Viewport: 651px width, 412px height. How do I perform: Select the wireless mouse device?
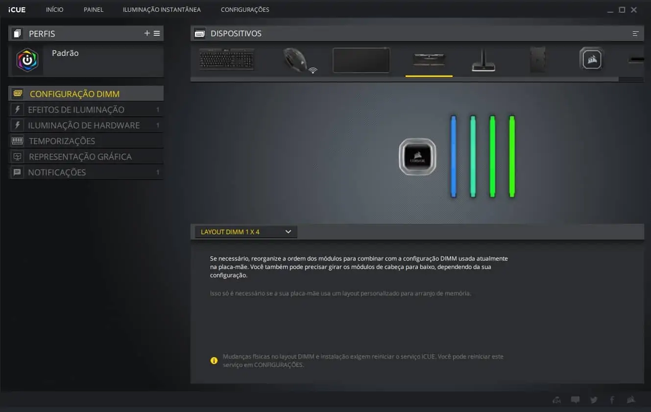(x=296, y=60)
